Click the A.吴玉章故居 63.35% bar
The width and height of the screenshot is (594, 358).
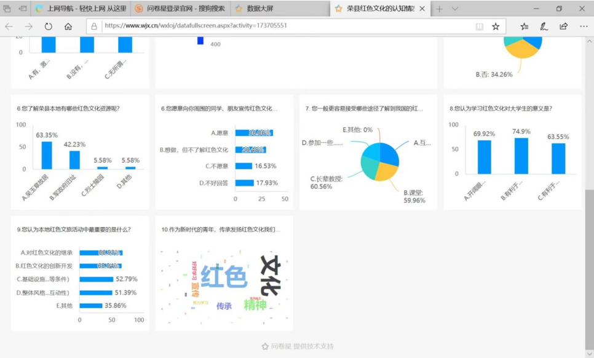coord(47,155)
